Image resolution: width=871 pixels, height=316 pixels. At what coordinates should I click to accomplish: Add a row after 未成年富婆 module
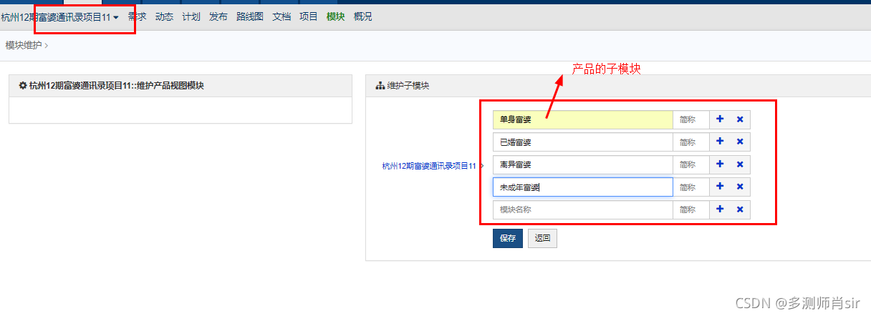tap(720, 187)
